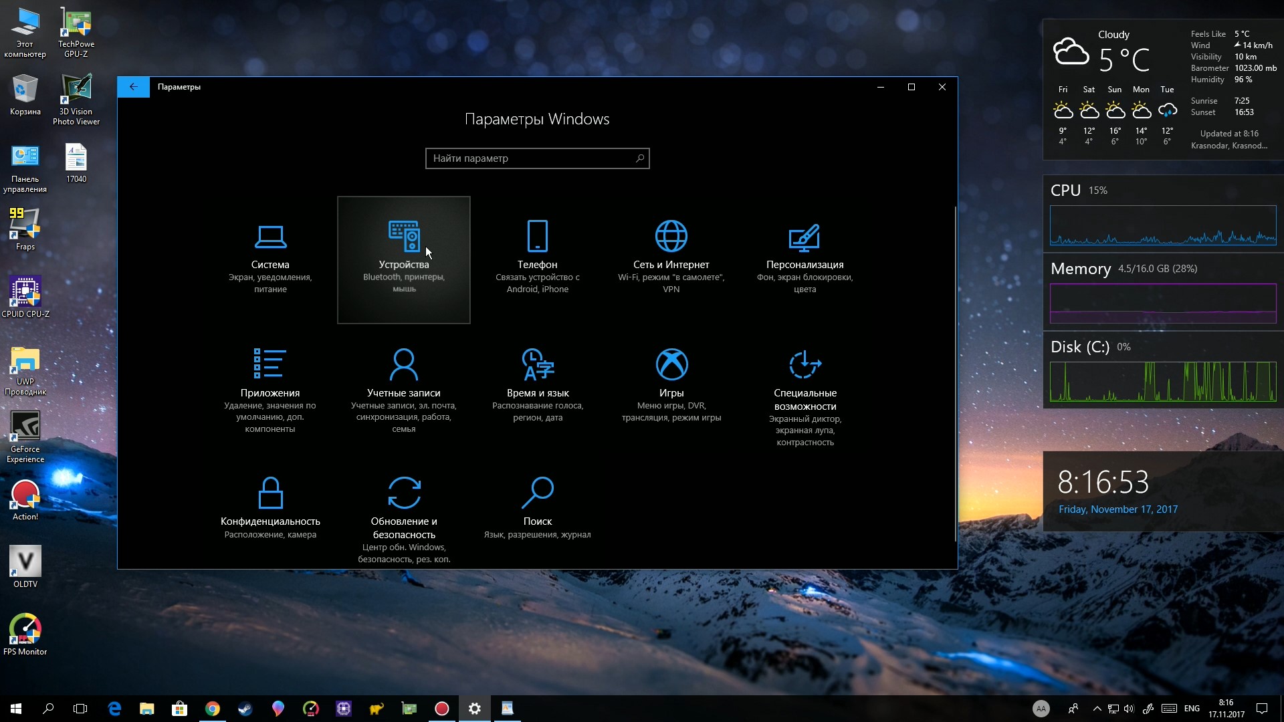This screenshot has height=722, width=1284.
Task: Click the Найти параметр search field
Action: tap(537, 158)
